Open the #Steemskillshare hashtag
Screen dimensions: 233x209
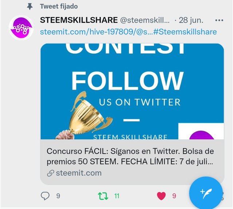[x=185, y=32]
